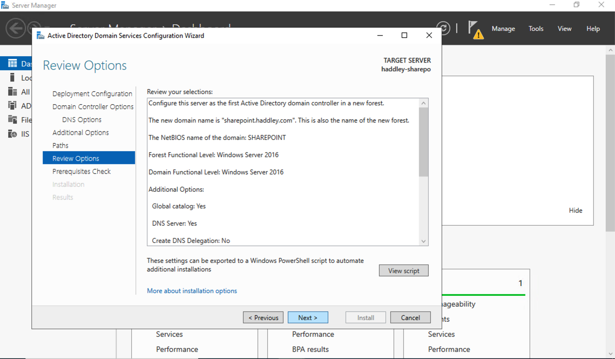Viewport: 615px width, 359px height.
Task: Click the AD DS icon in sidebar
Action: (x=12, y=106)
